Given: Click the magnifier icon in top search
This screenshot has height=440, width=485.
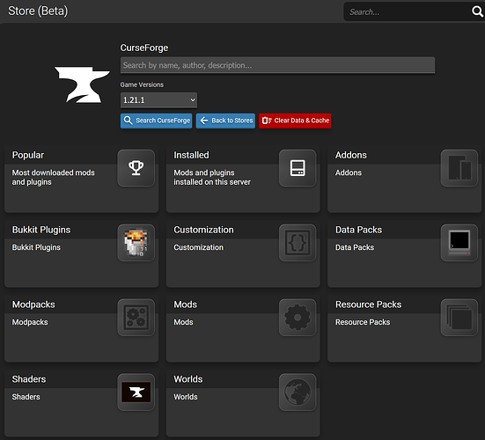Looking at the screenshot, I should [x=477, y=11].
